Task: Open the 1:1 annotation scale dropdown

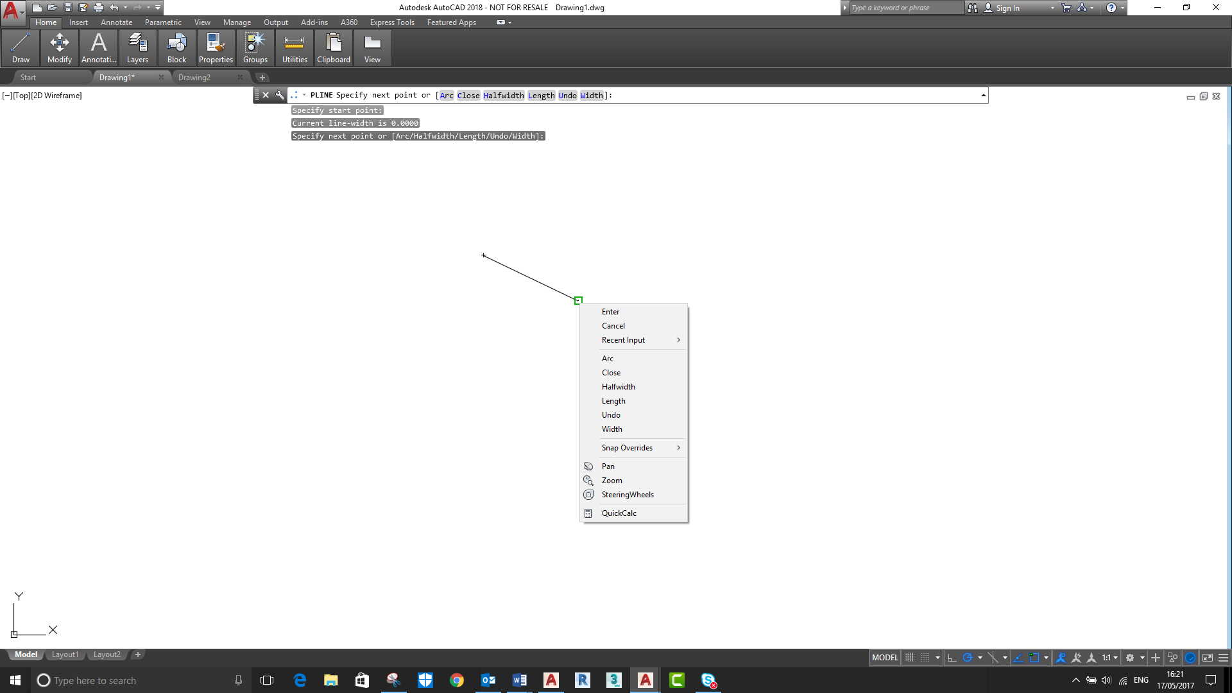Action: [x=1108, y=658]
